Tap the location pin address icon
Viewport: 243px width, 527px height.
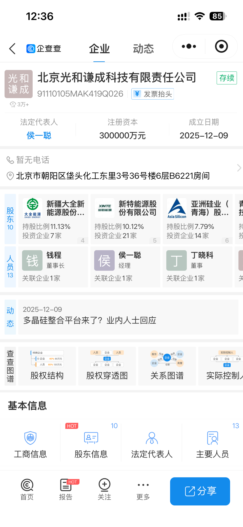(10, 176)
